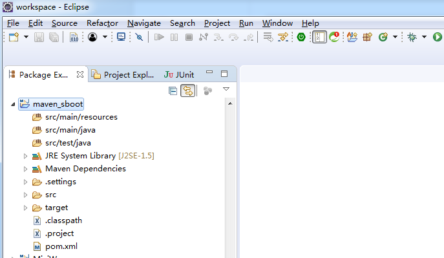Open the Search menu
Screen dimensions: 444x258
click(x=182, y=23)
